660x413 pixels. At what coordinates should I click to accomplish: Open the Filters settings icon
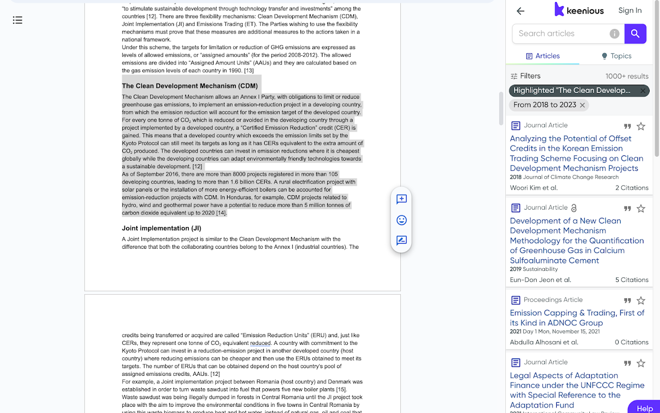point(514,76)
